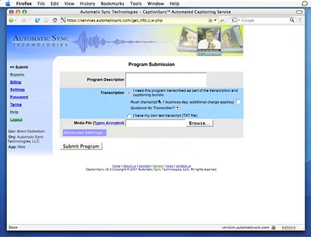Click the footer 'contact us' link

coord(183,166)
